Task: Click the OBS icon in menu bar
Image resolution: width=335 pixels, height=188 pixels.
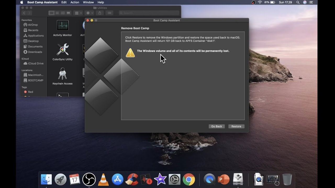Action: point(254,2)
